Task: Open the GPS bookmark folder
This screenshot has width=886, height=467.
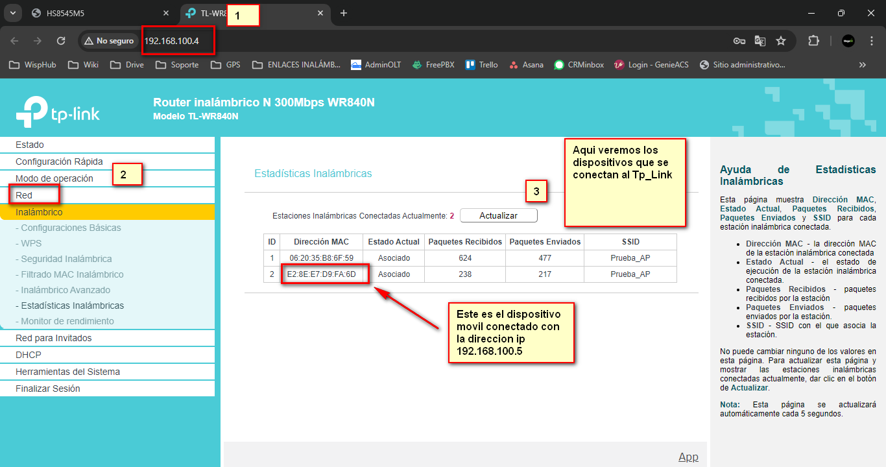Action: pyautogui.click(x=226, y=65)
